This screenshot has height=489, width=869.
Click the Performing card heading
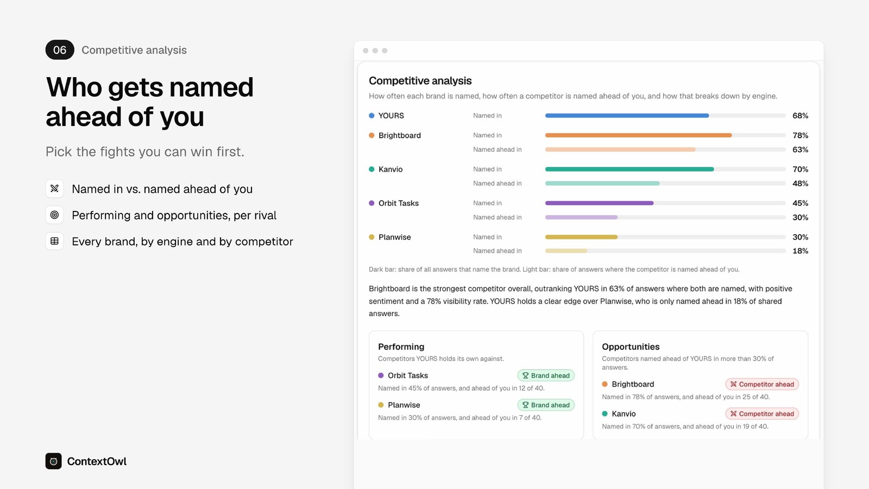pyautogui.click(x=401, y=347)
